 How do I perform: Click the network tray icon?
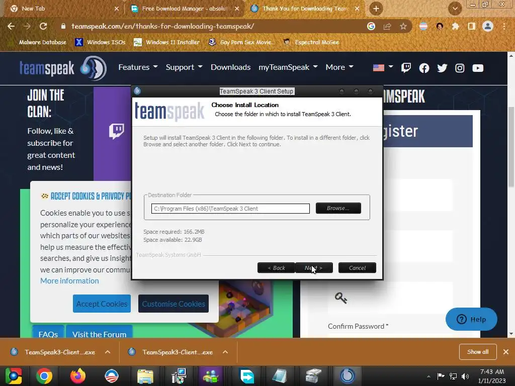[x=453, y=376]
